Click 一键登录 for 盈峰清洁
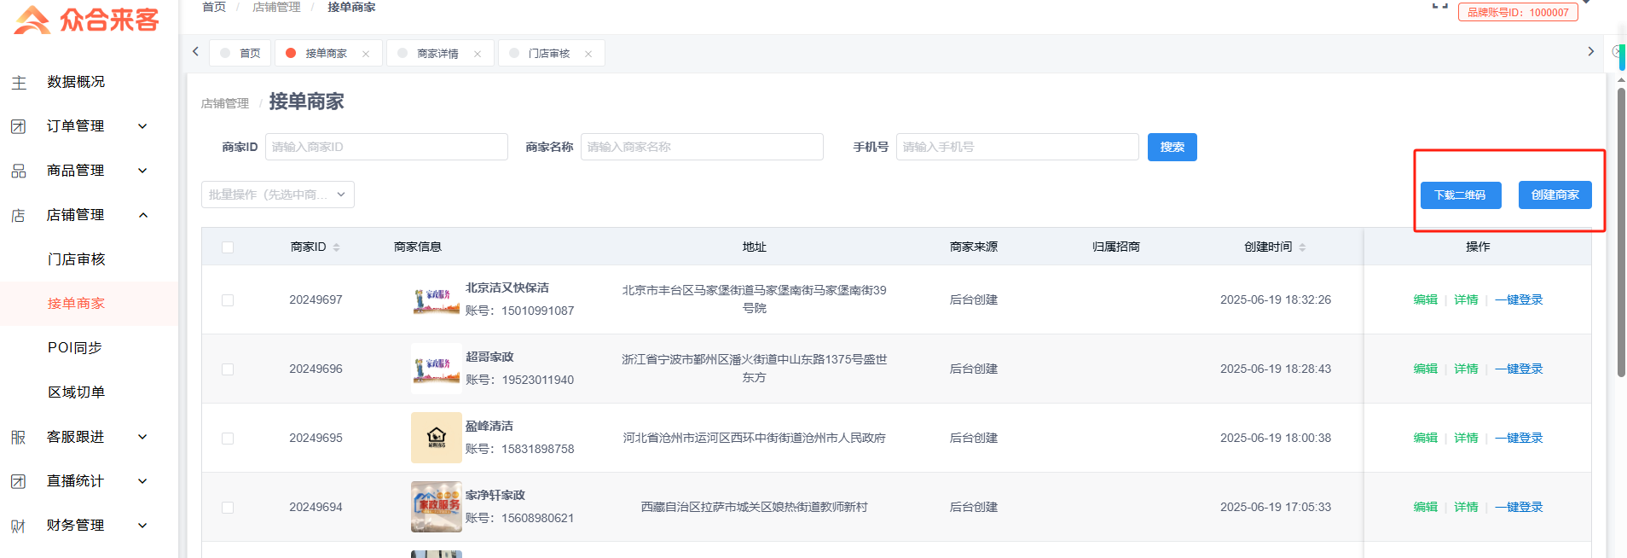 (1520, 439)
